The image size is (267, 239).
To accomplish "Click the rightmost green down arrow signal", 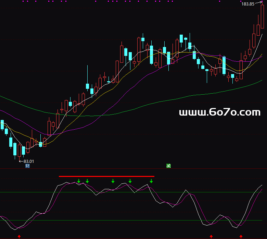I will pos(151,181).
